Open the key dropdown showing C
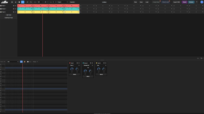Viewport: 204px width, 114px height. tap(54, 2)
